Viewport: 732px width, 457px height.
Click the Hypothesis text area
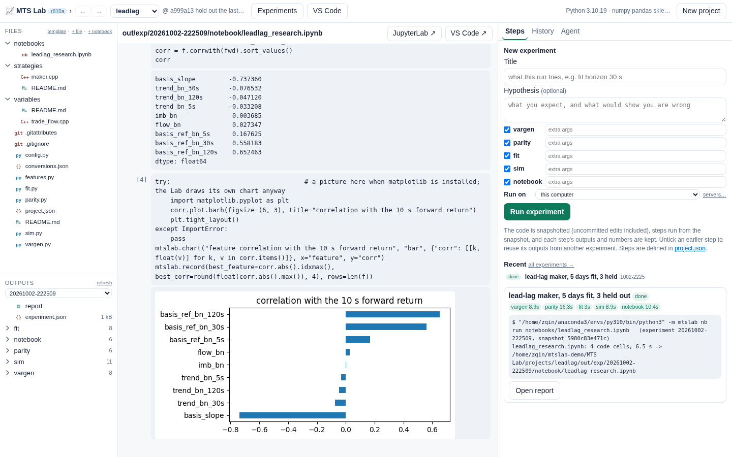click(615, 110)
